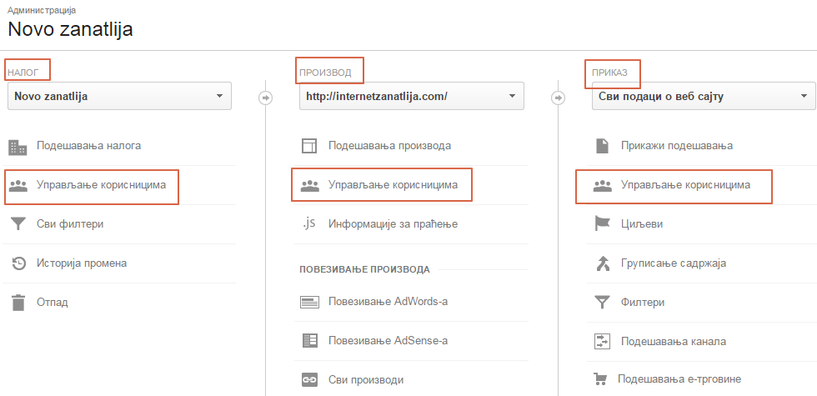Image resolution: width=817 pixels, height=396 pixels.
Task: Click the Груписање садржаја merge-arrow icon
Action: pos(602,263)
